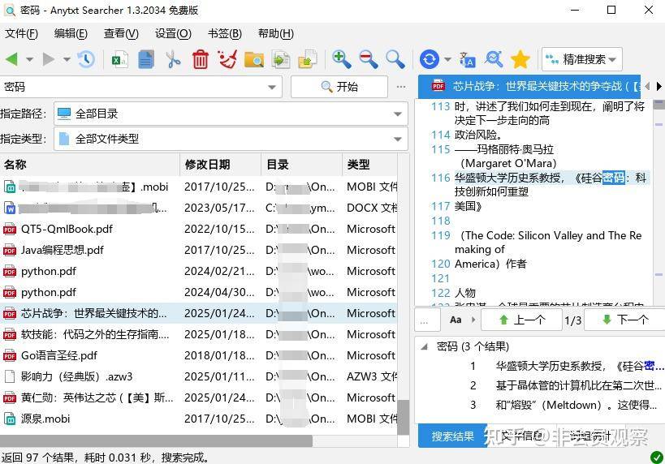The width and height of the screenshot is (665, 464).
Task: Zoom out with the minus magnifier
Action: tap(368, 59)
